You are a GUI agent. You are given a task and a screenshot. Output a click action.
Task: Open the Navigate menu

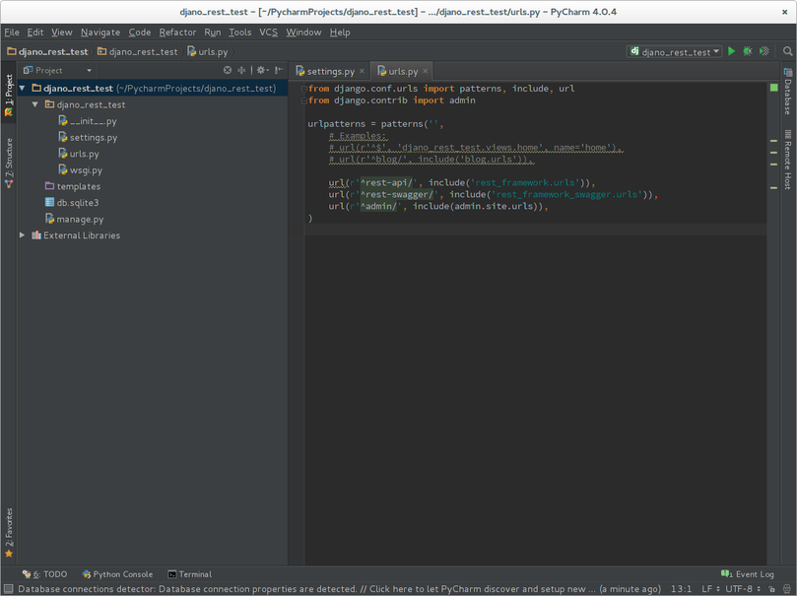coord(100,32)
